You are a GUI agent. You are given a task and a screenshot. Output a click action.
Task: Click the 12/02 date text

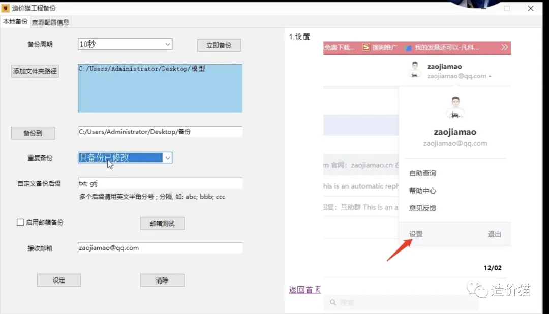(492, 268)
